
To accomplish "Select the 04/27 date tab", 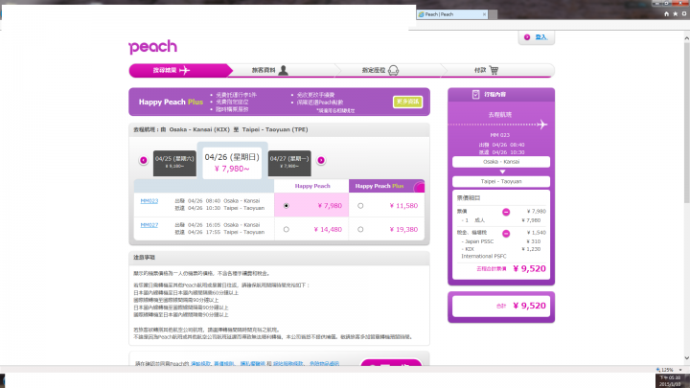I will 289,163.
